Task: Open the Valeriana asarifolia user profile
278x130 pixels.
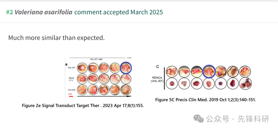Action: 44,12
